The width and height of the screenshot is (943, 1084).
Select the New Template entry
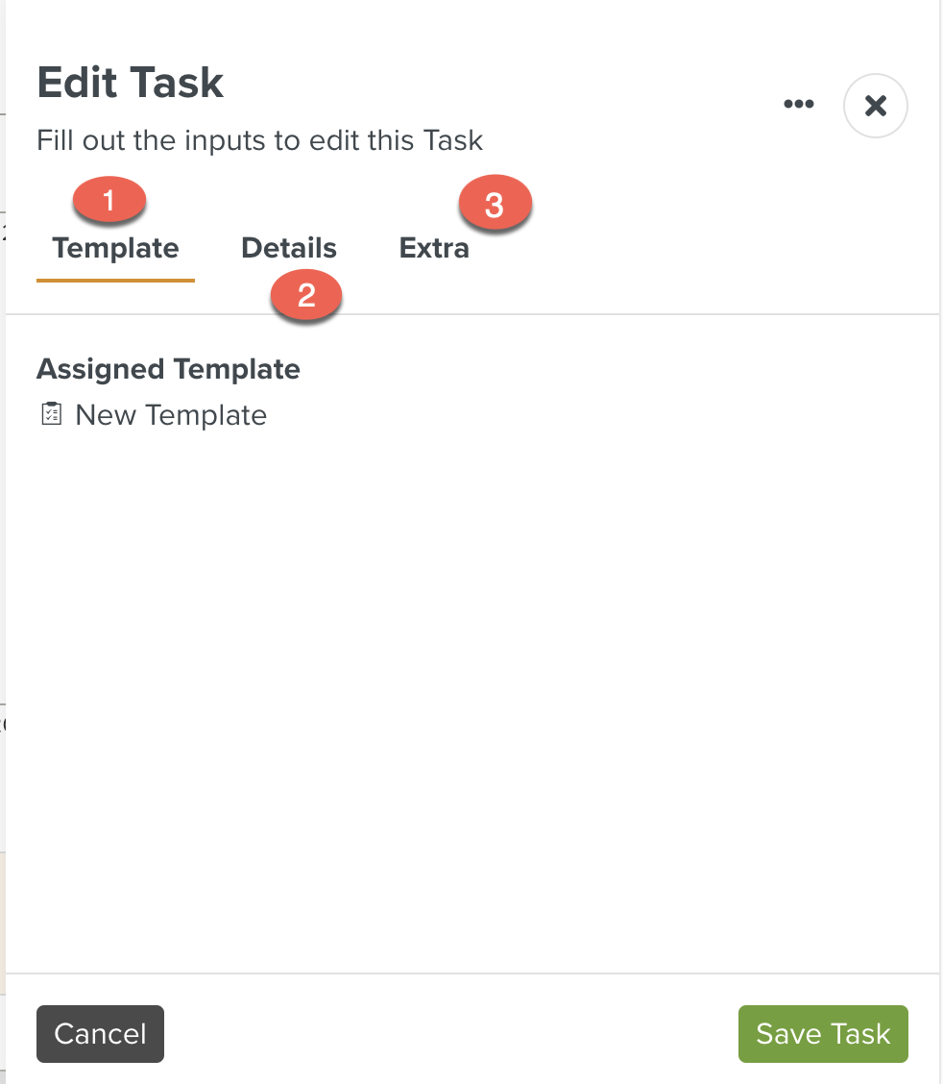click(171, 415)
